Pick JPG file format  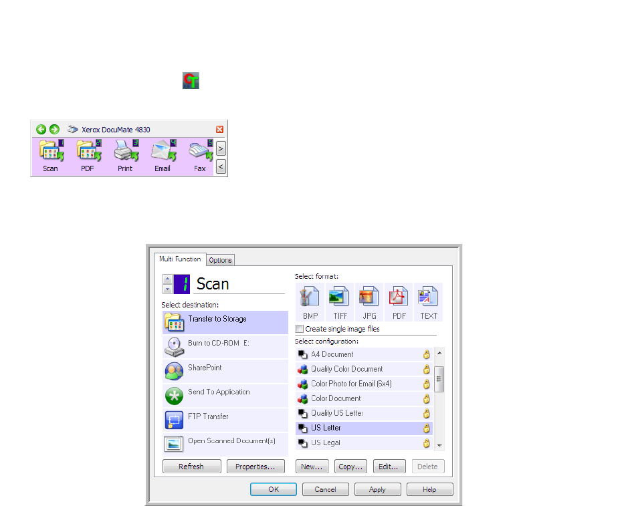pos(369,302)
